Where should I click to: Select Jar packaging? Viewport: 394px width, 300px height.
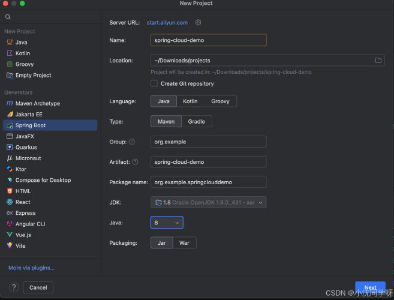pos(161,243)
